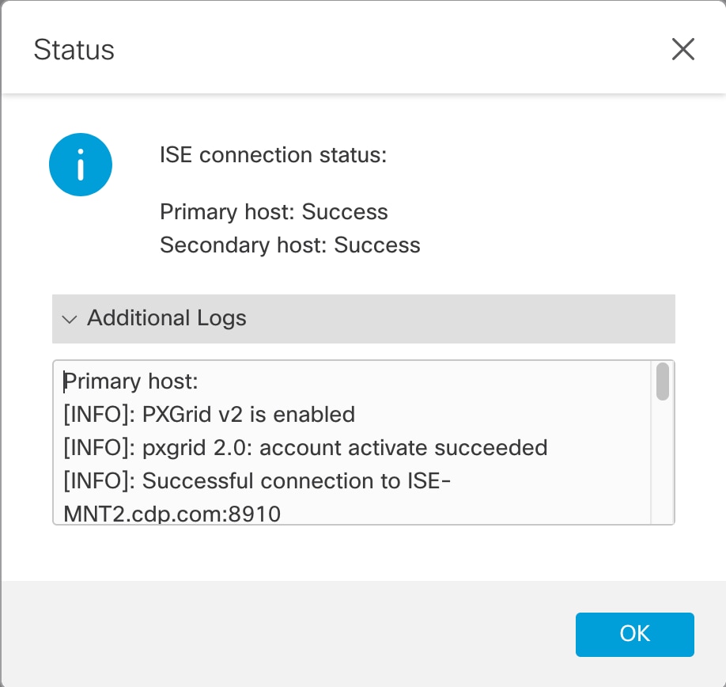Click the PXGrid v2 is enabled log entry
726x687 pixels.
[x=209, y=414]
